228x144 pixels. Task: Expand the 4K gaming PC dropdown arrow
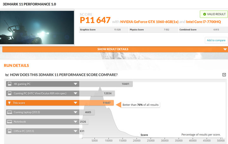tap(75, 84)
